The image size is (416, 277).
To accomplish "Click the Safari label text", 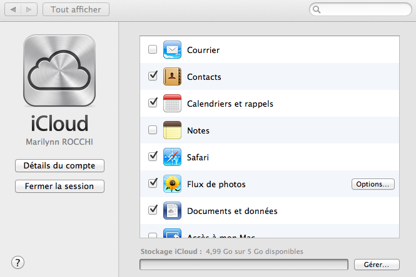I will tap(198, 157).
